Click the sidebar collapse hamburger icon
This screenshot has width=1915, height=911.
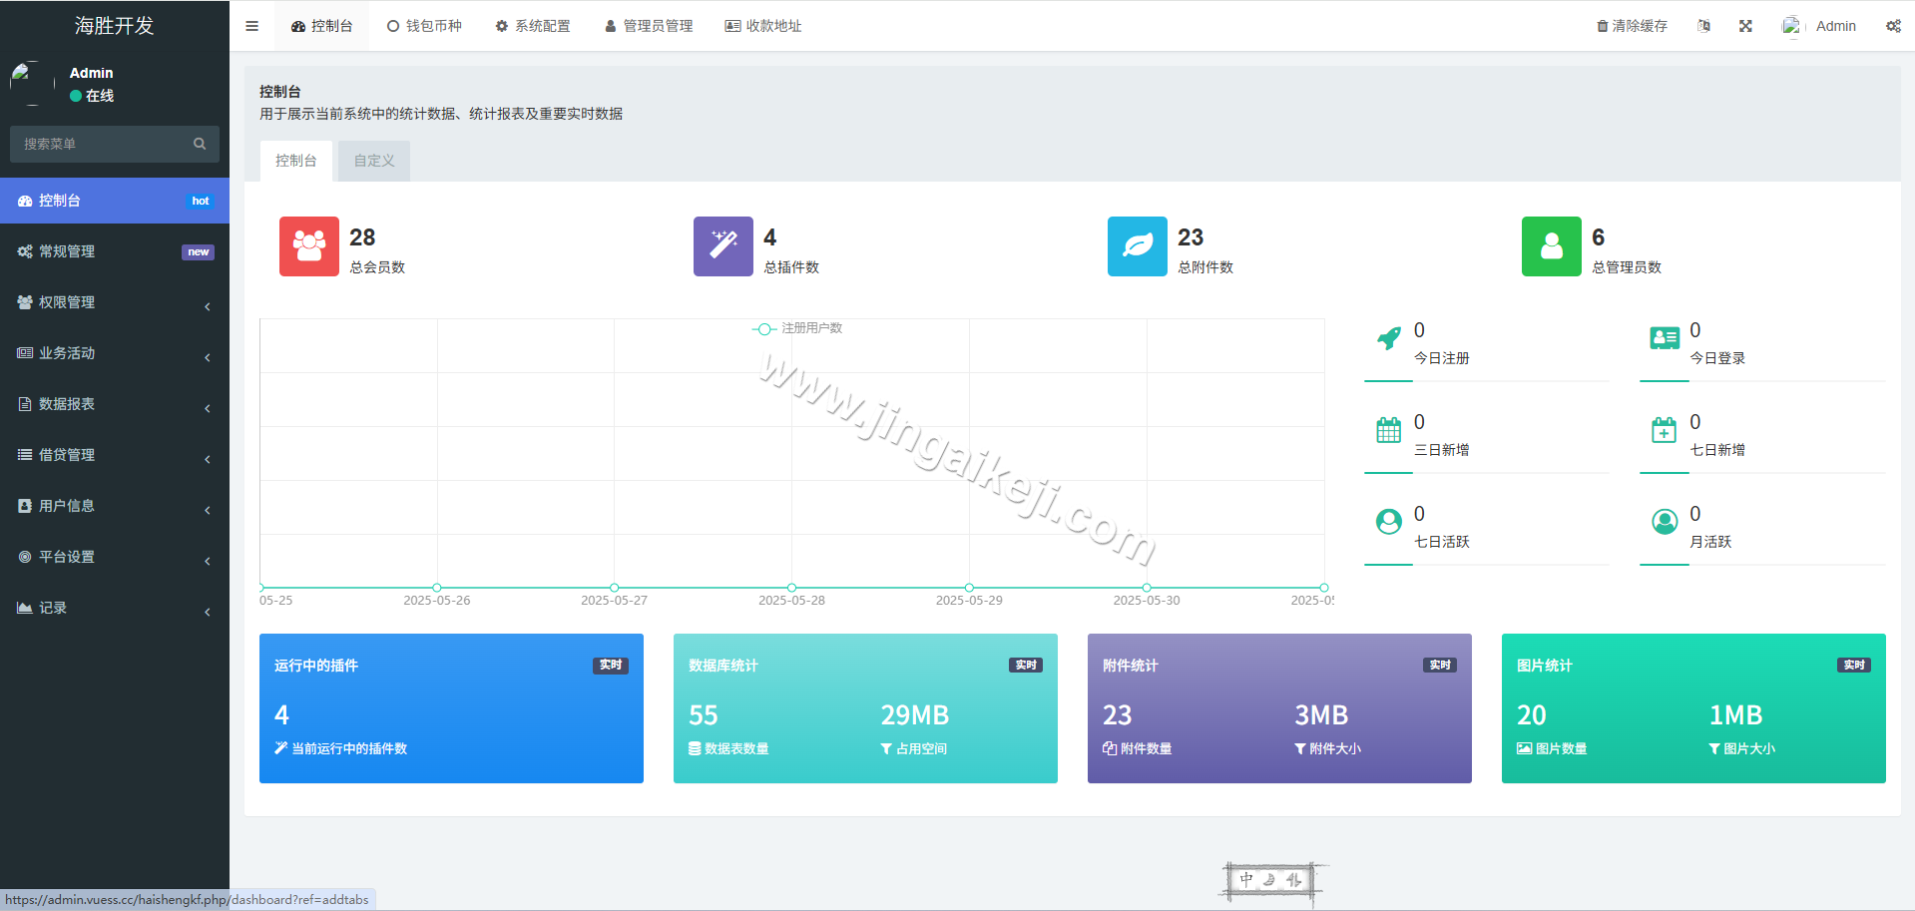click(x=251, y=25)
